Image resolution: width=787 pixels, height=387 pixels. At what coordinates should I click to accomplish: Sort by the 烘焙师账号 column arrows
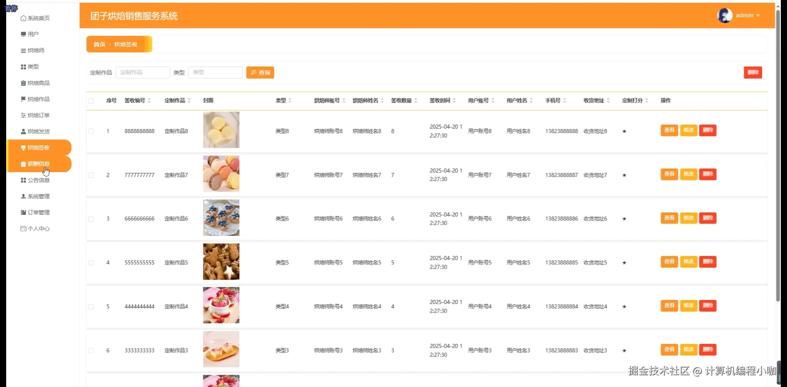click(x=344, y=101)
